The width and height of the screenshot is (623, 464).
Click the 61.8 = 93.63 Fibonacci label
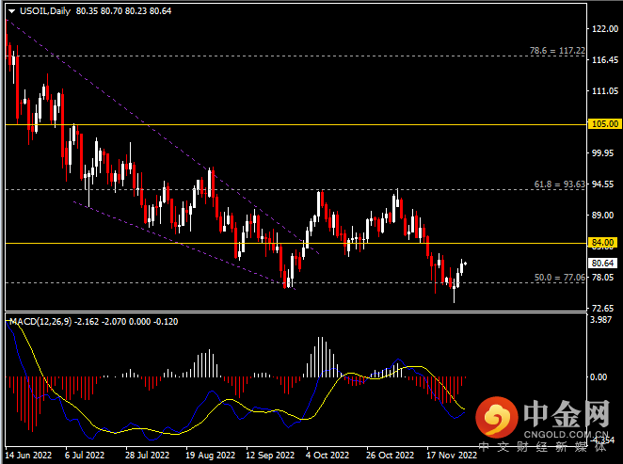point(558,184)
